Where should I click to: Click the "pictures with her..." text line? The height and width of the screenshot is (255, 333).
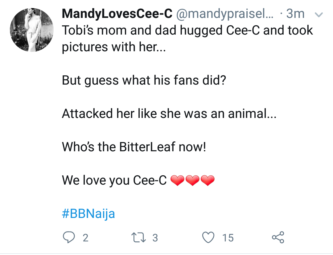pos(114,47)
